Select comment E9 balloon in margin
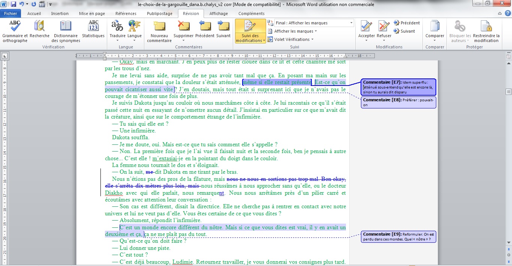 tap(398, 237)
